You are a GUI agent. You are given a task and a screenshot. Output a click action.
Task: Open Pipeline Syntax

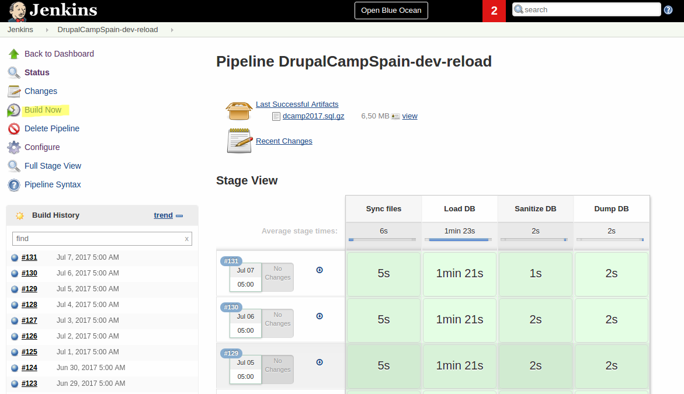click(53, 185)
